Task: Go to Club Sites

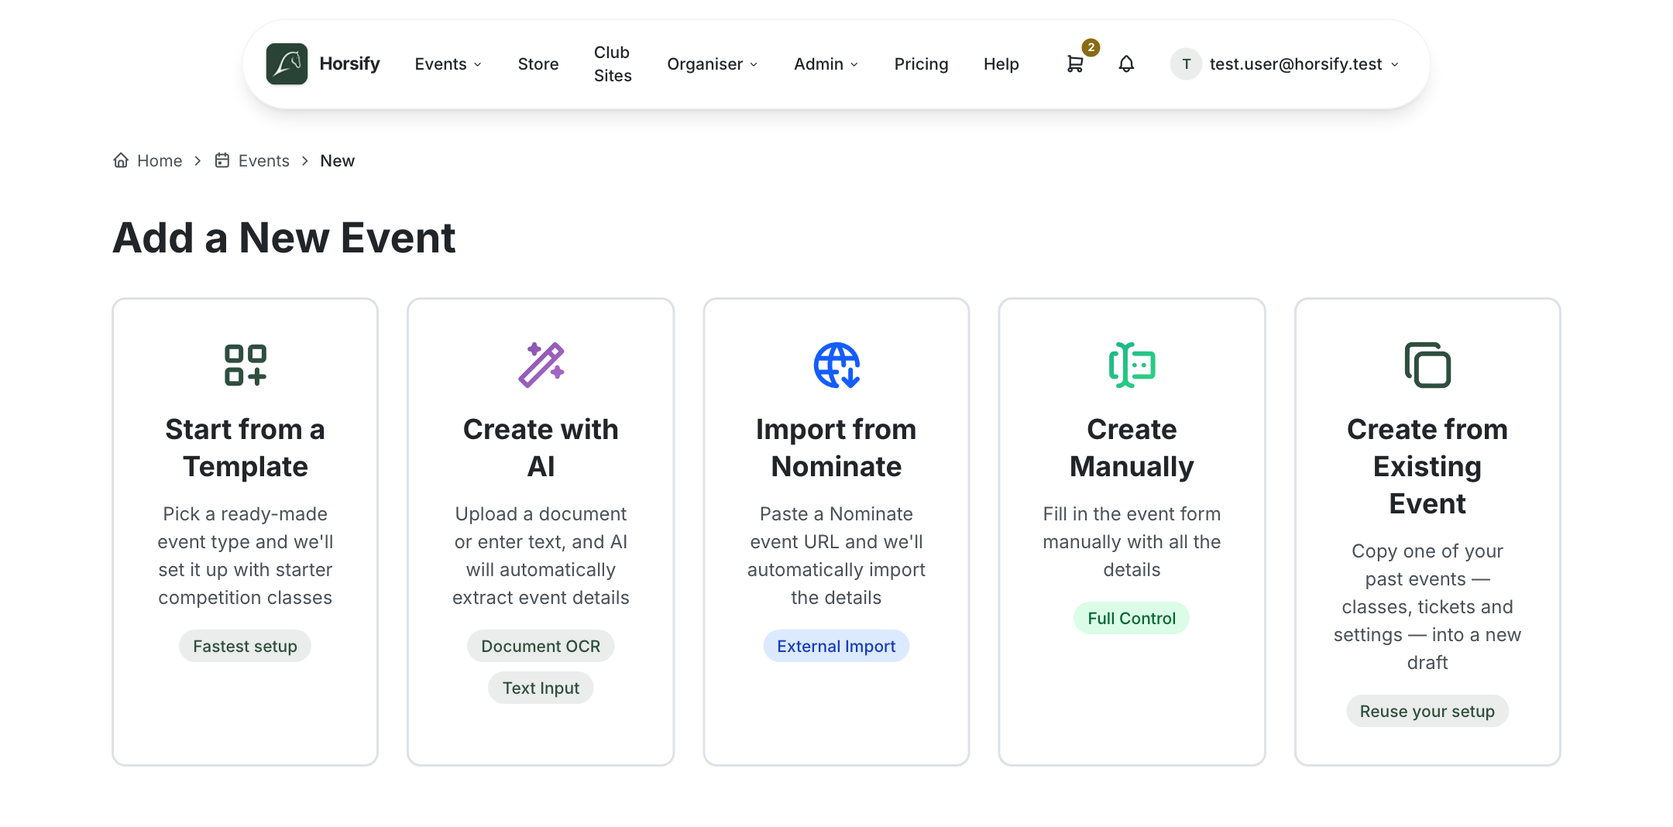Action: pos(613,64)
